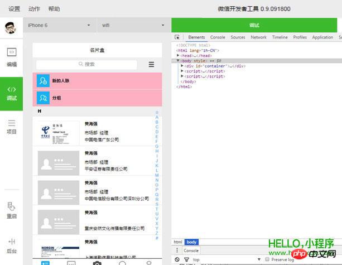The height and width of the screenshot is (265, 342).
Task: Expand the head element node
Action: click(x=178, y=56)
